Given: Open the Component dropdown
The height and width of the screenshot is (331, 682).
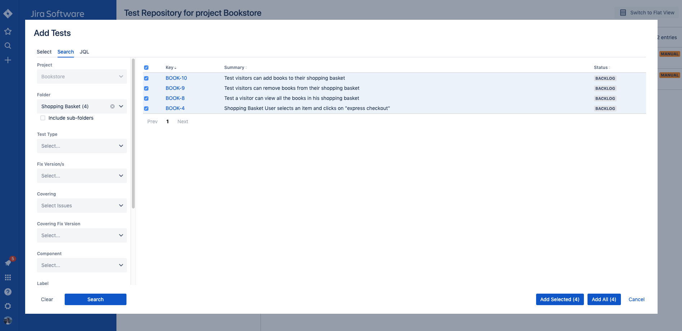Looking at the screenshot, I should click(x=82, y=265).
